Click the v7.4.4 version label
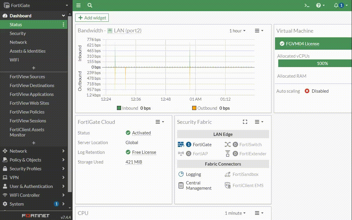This screenshot has height=220, width=352. point(66,217)
